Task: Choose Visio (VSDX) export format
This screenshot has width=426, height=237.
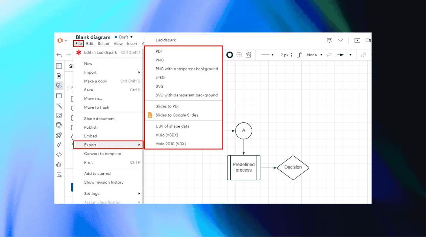Action: 184,135
